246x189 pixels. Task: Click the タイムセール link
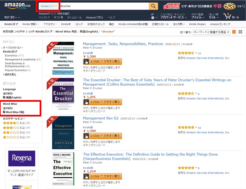coord(74,18)
